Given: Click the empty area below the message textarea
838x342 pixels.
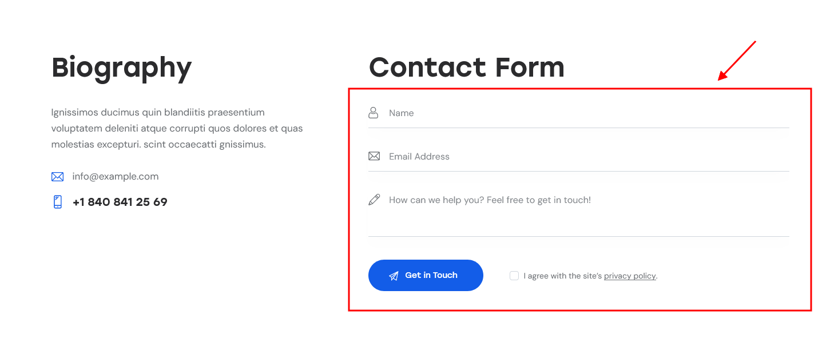Looking at the screenshot, I should point(579,248).
